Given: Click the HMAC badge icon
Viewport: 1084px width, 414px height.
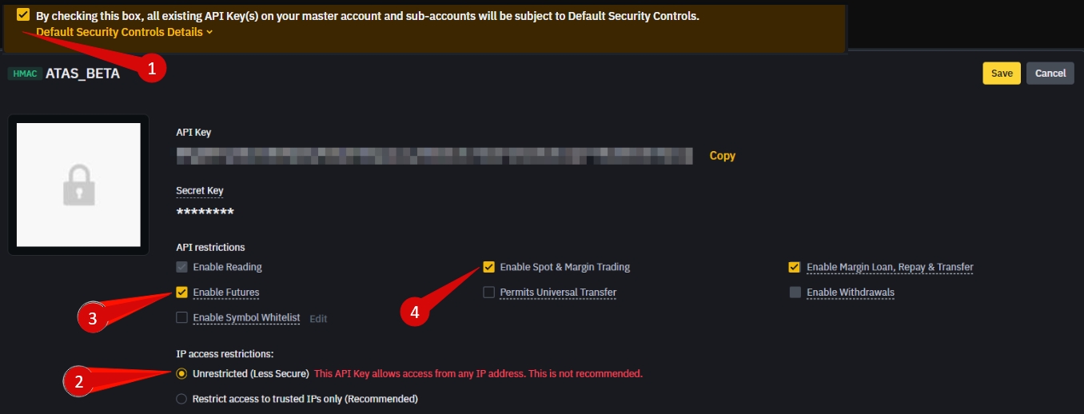Looking at the screenshot, I should coord(25,74).
